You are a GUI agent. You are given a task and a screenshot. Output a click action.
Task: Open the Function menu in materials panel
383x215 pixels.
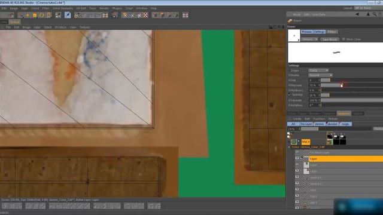coord(319,119)
